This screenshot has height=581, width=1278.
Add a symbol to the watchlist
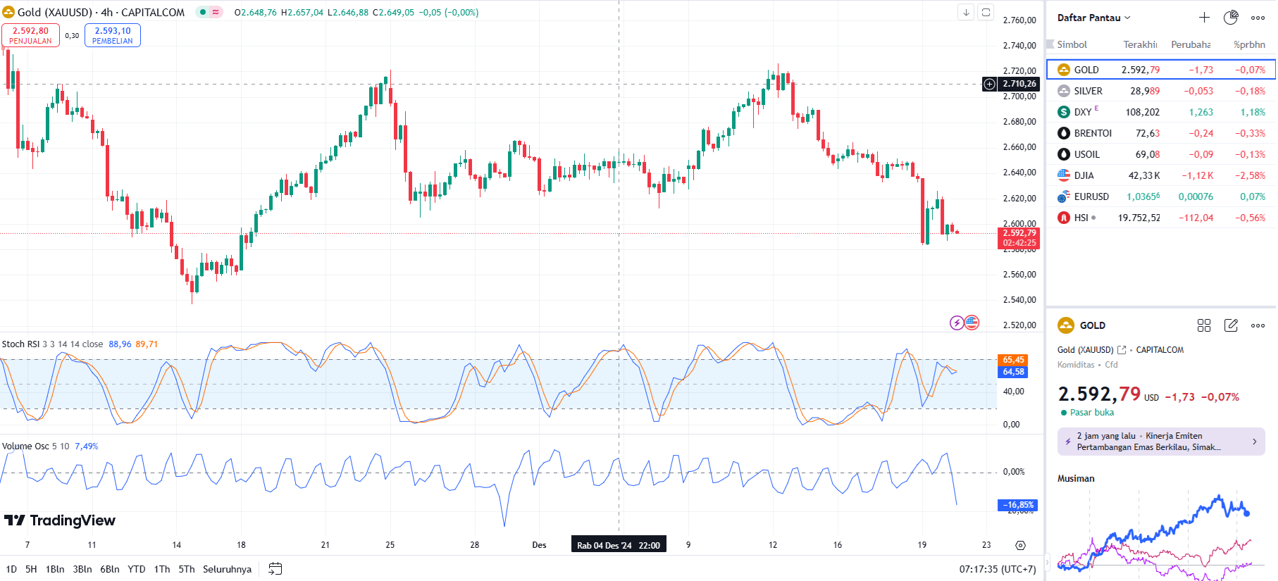click(1204, 18)
